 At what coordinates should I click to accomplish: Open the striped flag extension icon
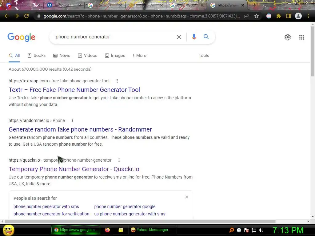click(269, 16)
